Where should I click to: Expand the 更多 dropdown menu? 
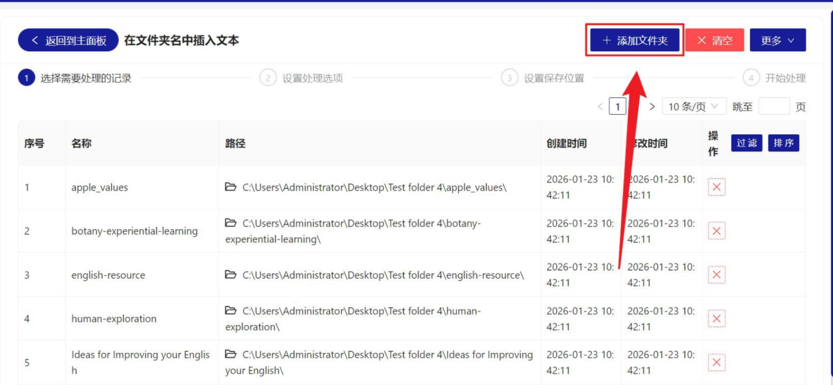tap(778, 40)
